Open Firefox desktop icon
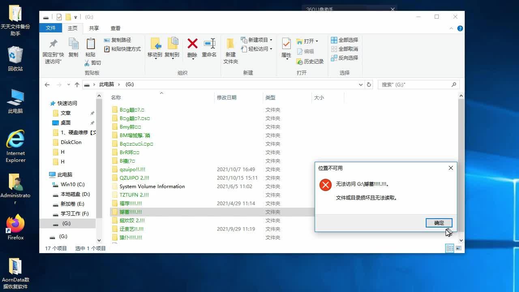Image resolution: width=519 pixels, height=292 pixels. coord(15,227)
